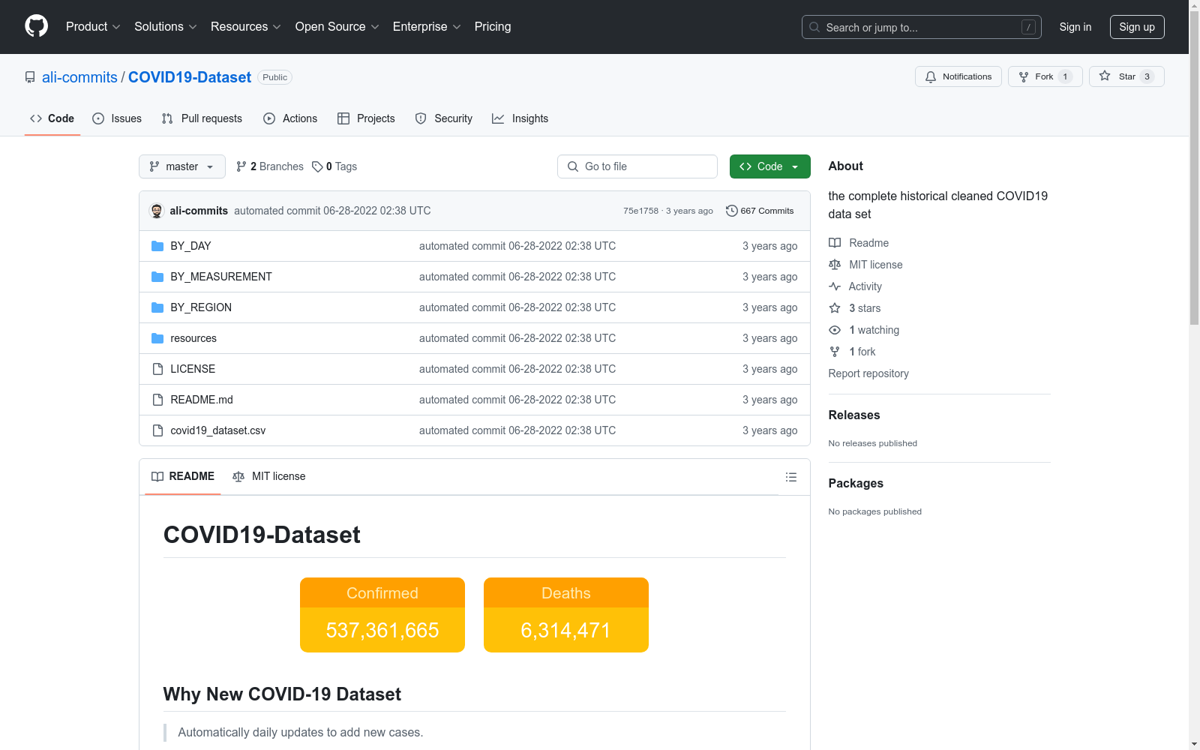Viewport: 1200px width, 750px height.
Task: Click the tag icon beside 0 Tags
Action: pos(317,166)
